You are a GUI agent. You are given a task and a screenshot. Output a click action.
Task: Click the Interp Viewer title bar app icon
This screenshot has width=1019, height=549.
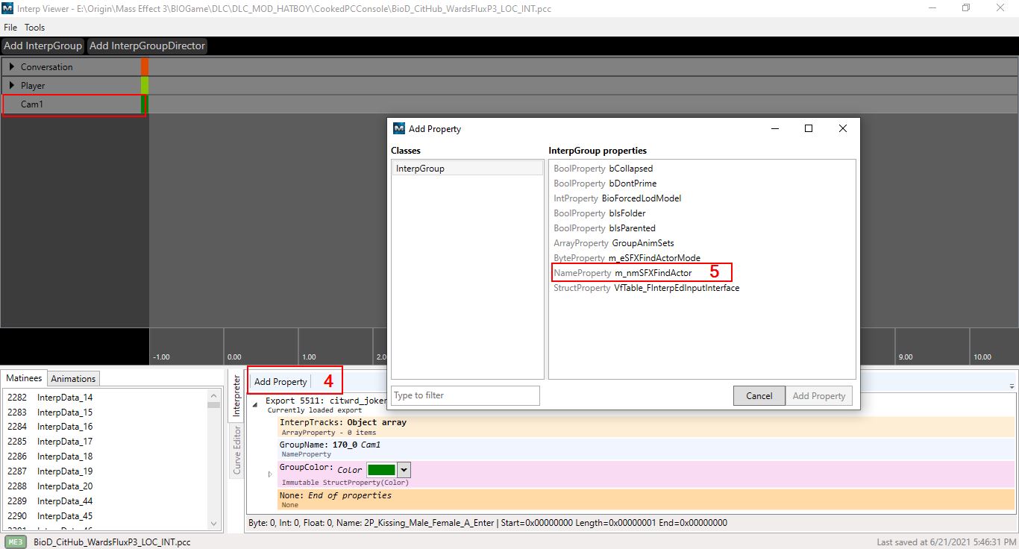click(7, 8)
